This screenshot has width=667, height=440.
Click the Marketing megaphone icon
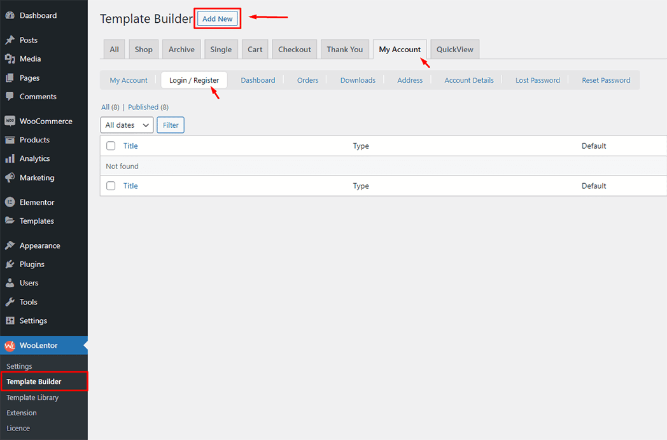[x=10, y=177]
